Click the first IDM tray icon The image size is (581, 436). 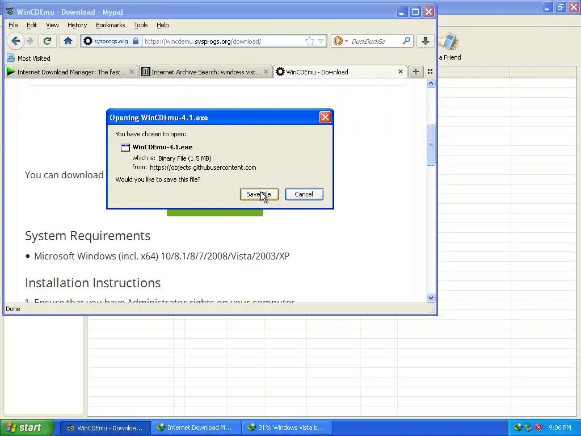click(517, 427)
